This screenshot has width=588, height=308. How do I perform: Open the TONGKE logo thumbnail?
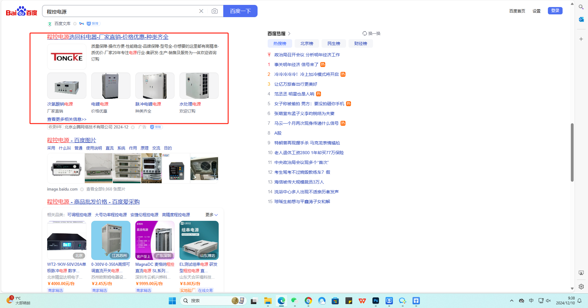(x=67, y=57)
